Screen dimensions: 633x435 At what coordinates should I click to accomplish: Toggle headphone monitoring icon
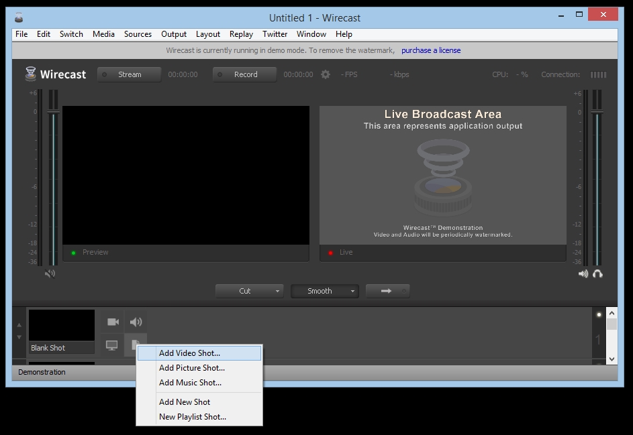597,274
